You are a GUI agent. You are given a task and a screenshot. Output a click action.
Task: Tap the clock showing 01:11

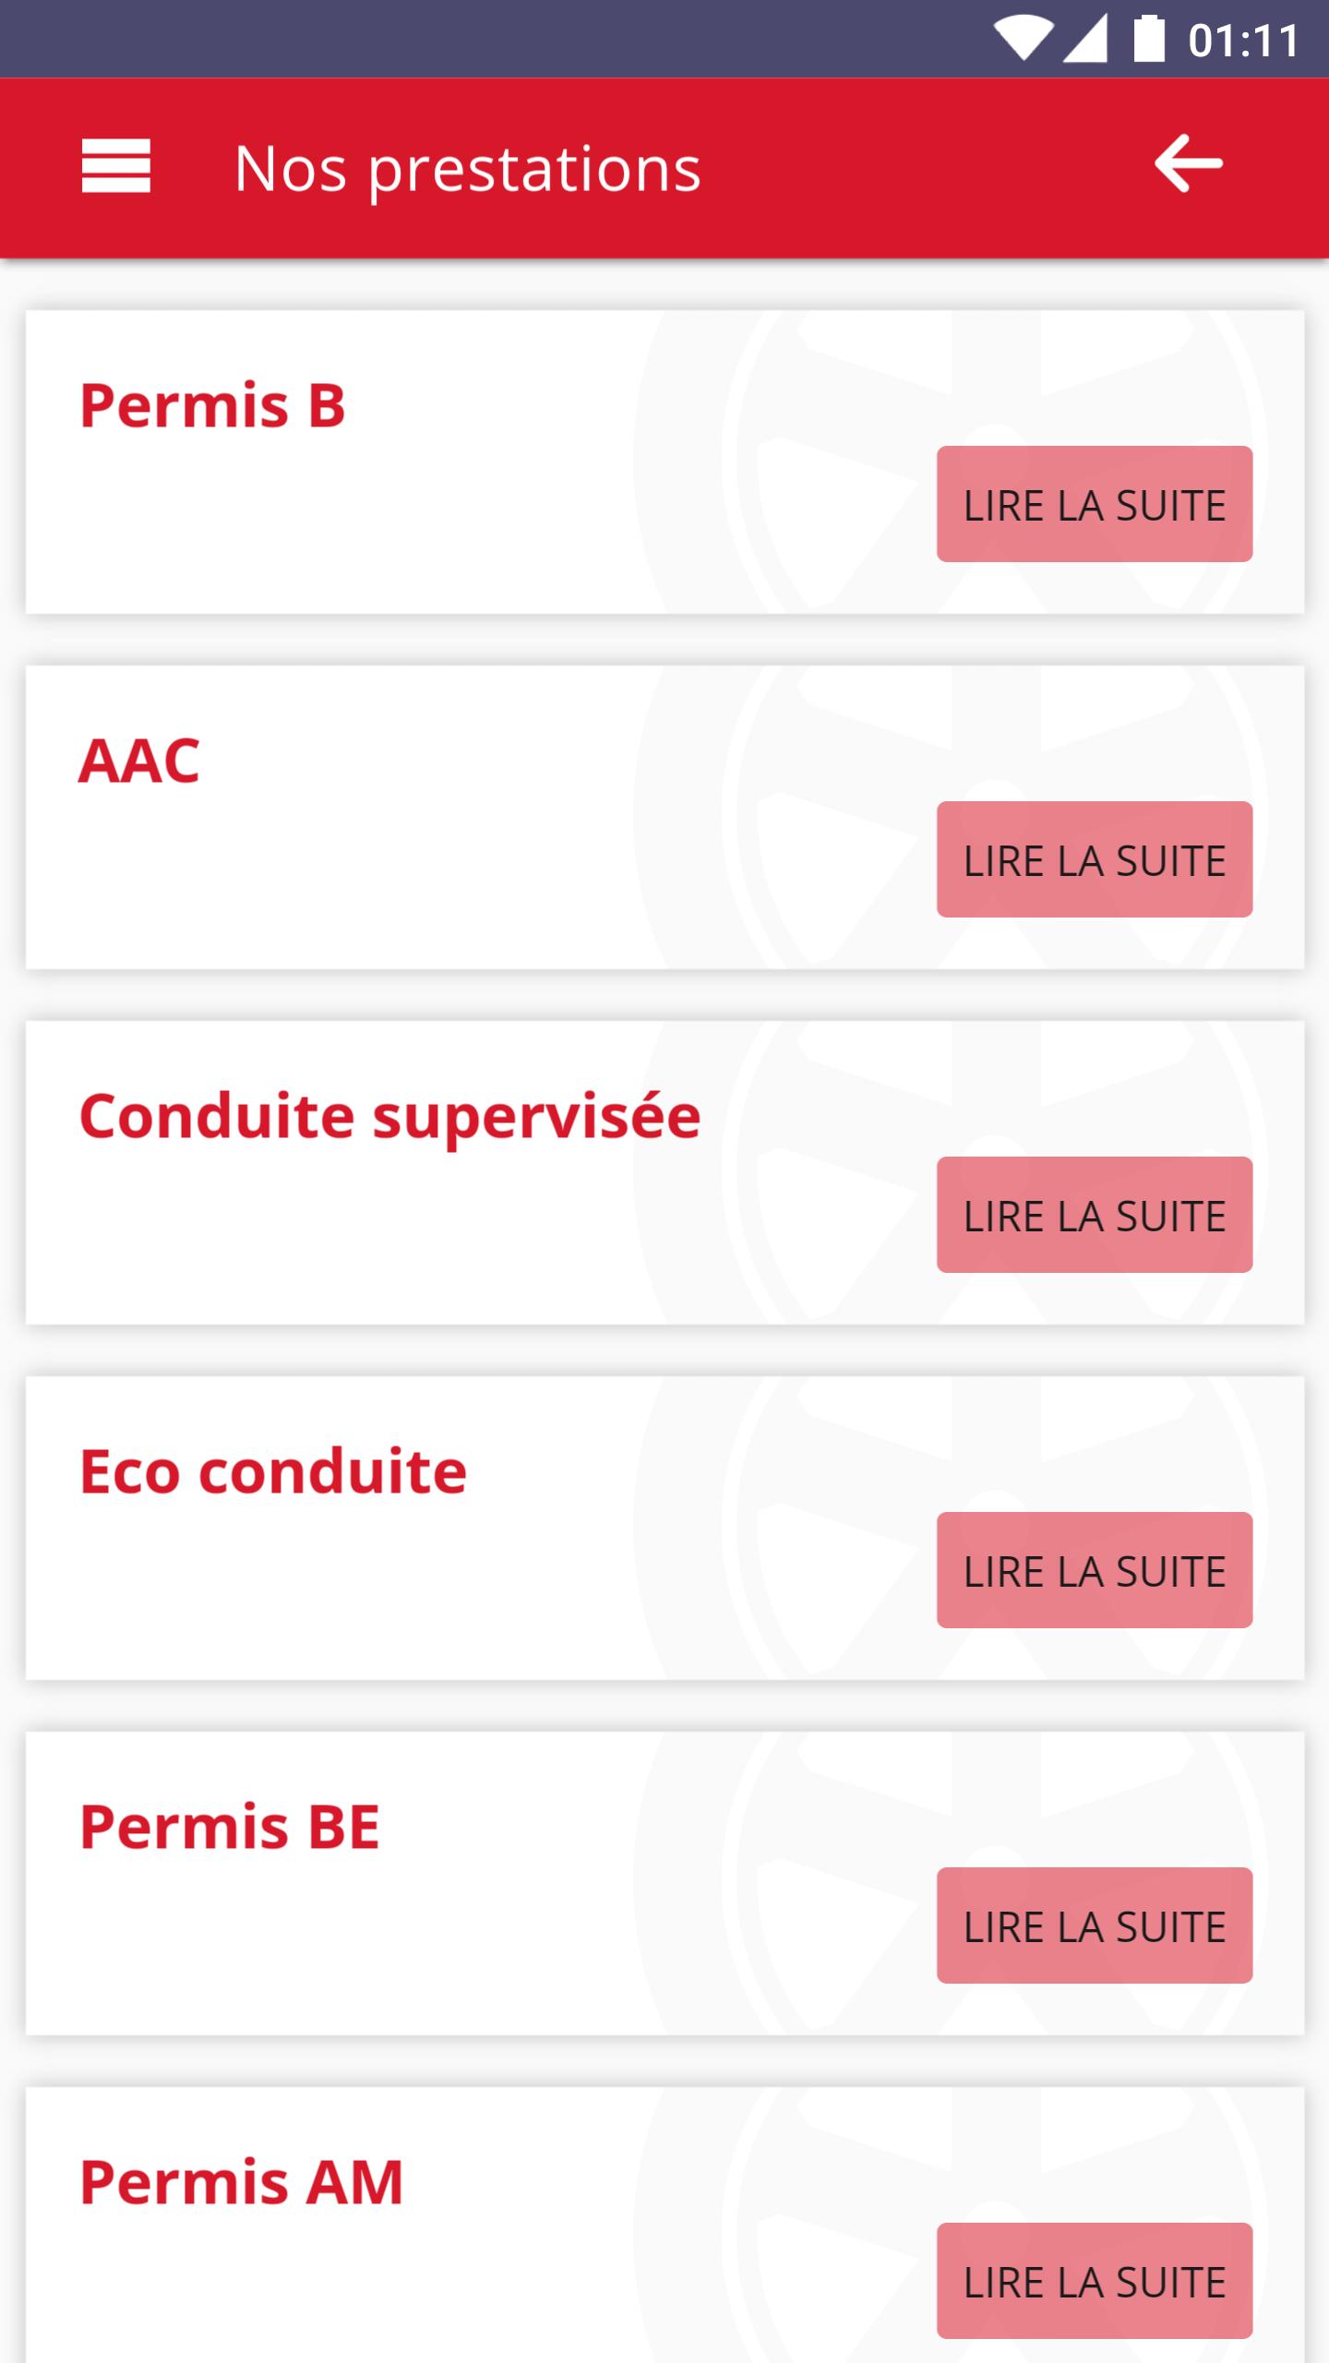click(x=1244, y=41)
